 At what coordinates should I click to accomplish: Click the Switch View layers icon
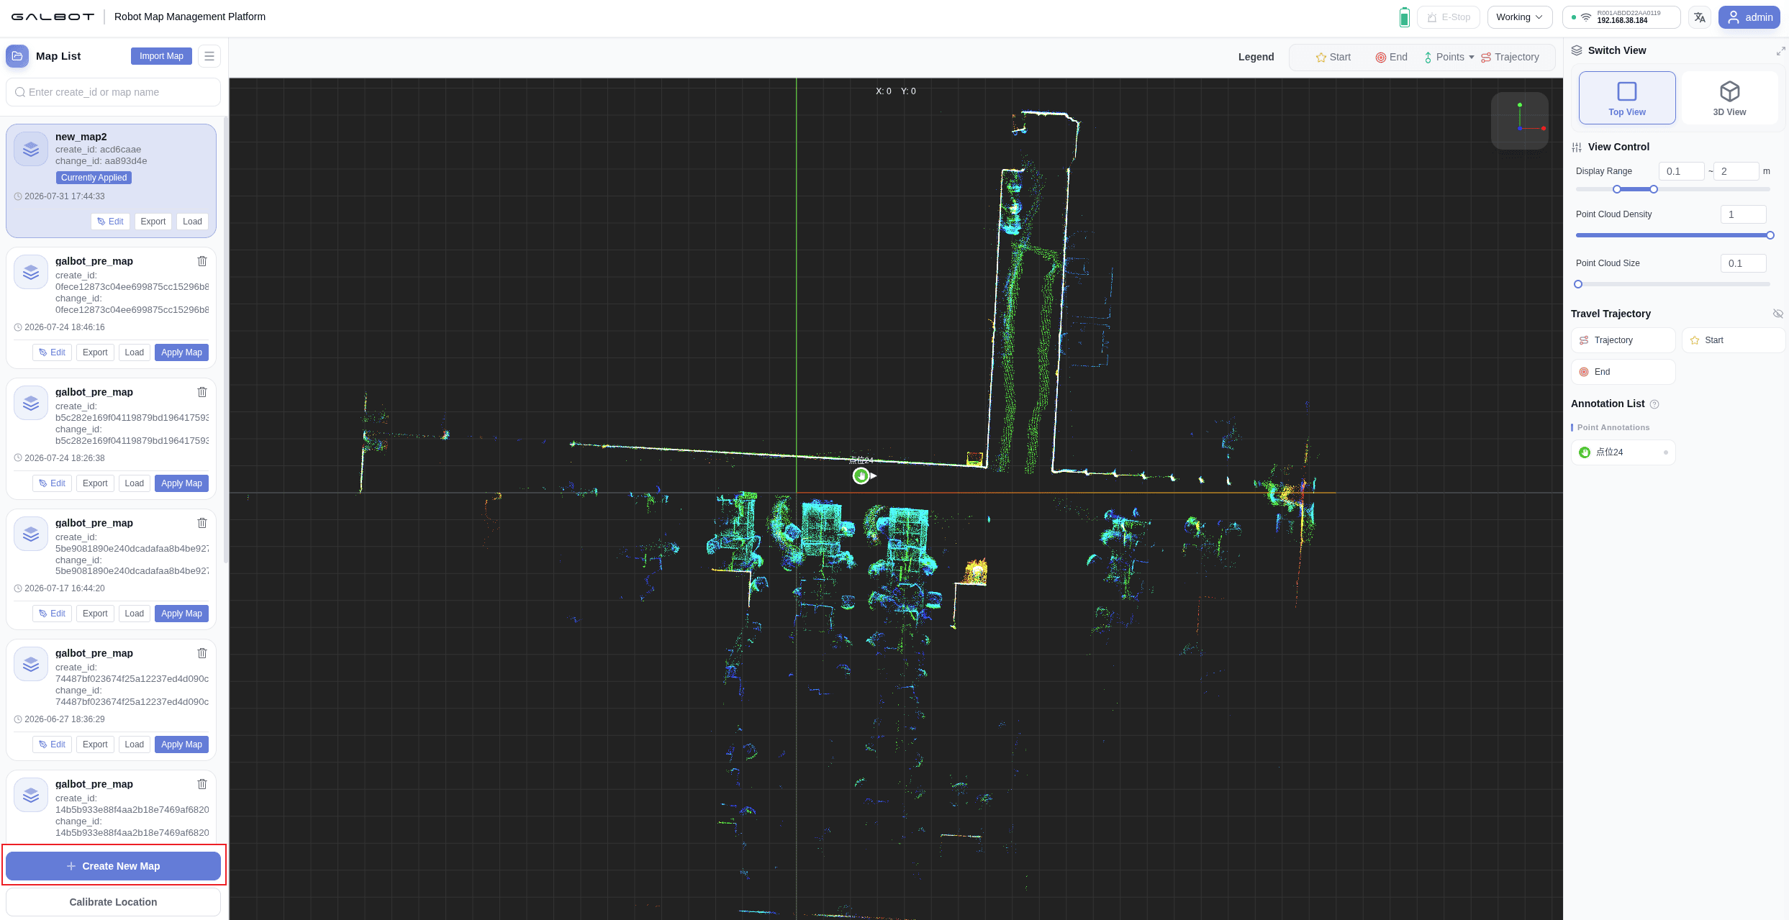tap(1577, 50)
